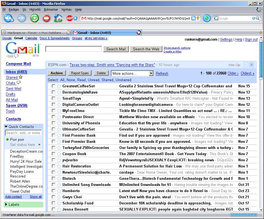This screenshot has height=219, width=264.
Task: Click the green Go button beside address bar
Action: pyautogui.click(x=207, y=18)
